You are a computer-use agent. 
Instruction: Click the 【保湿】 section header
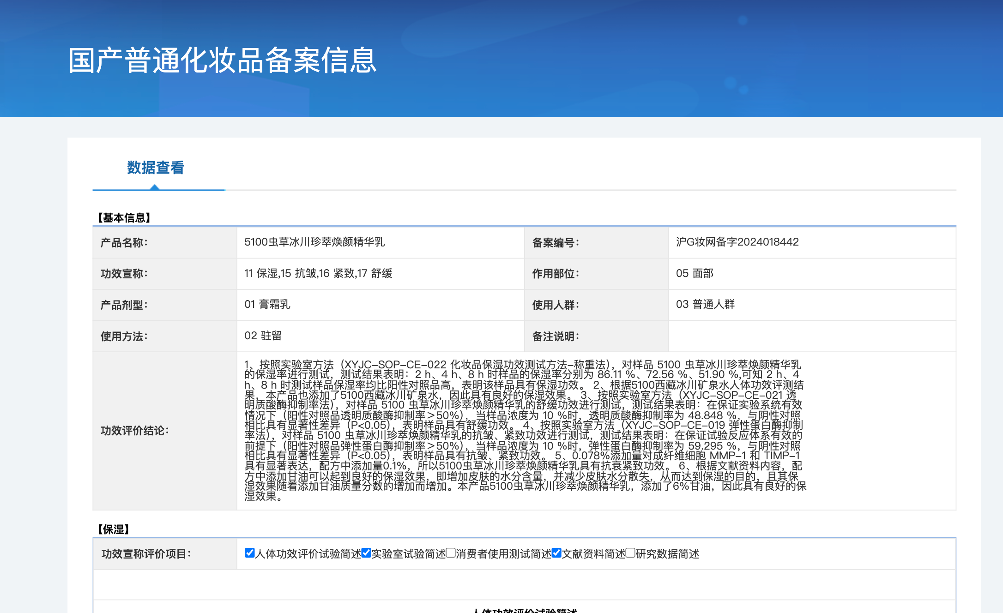[x=113, y=529]
